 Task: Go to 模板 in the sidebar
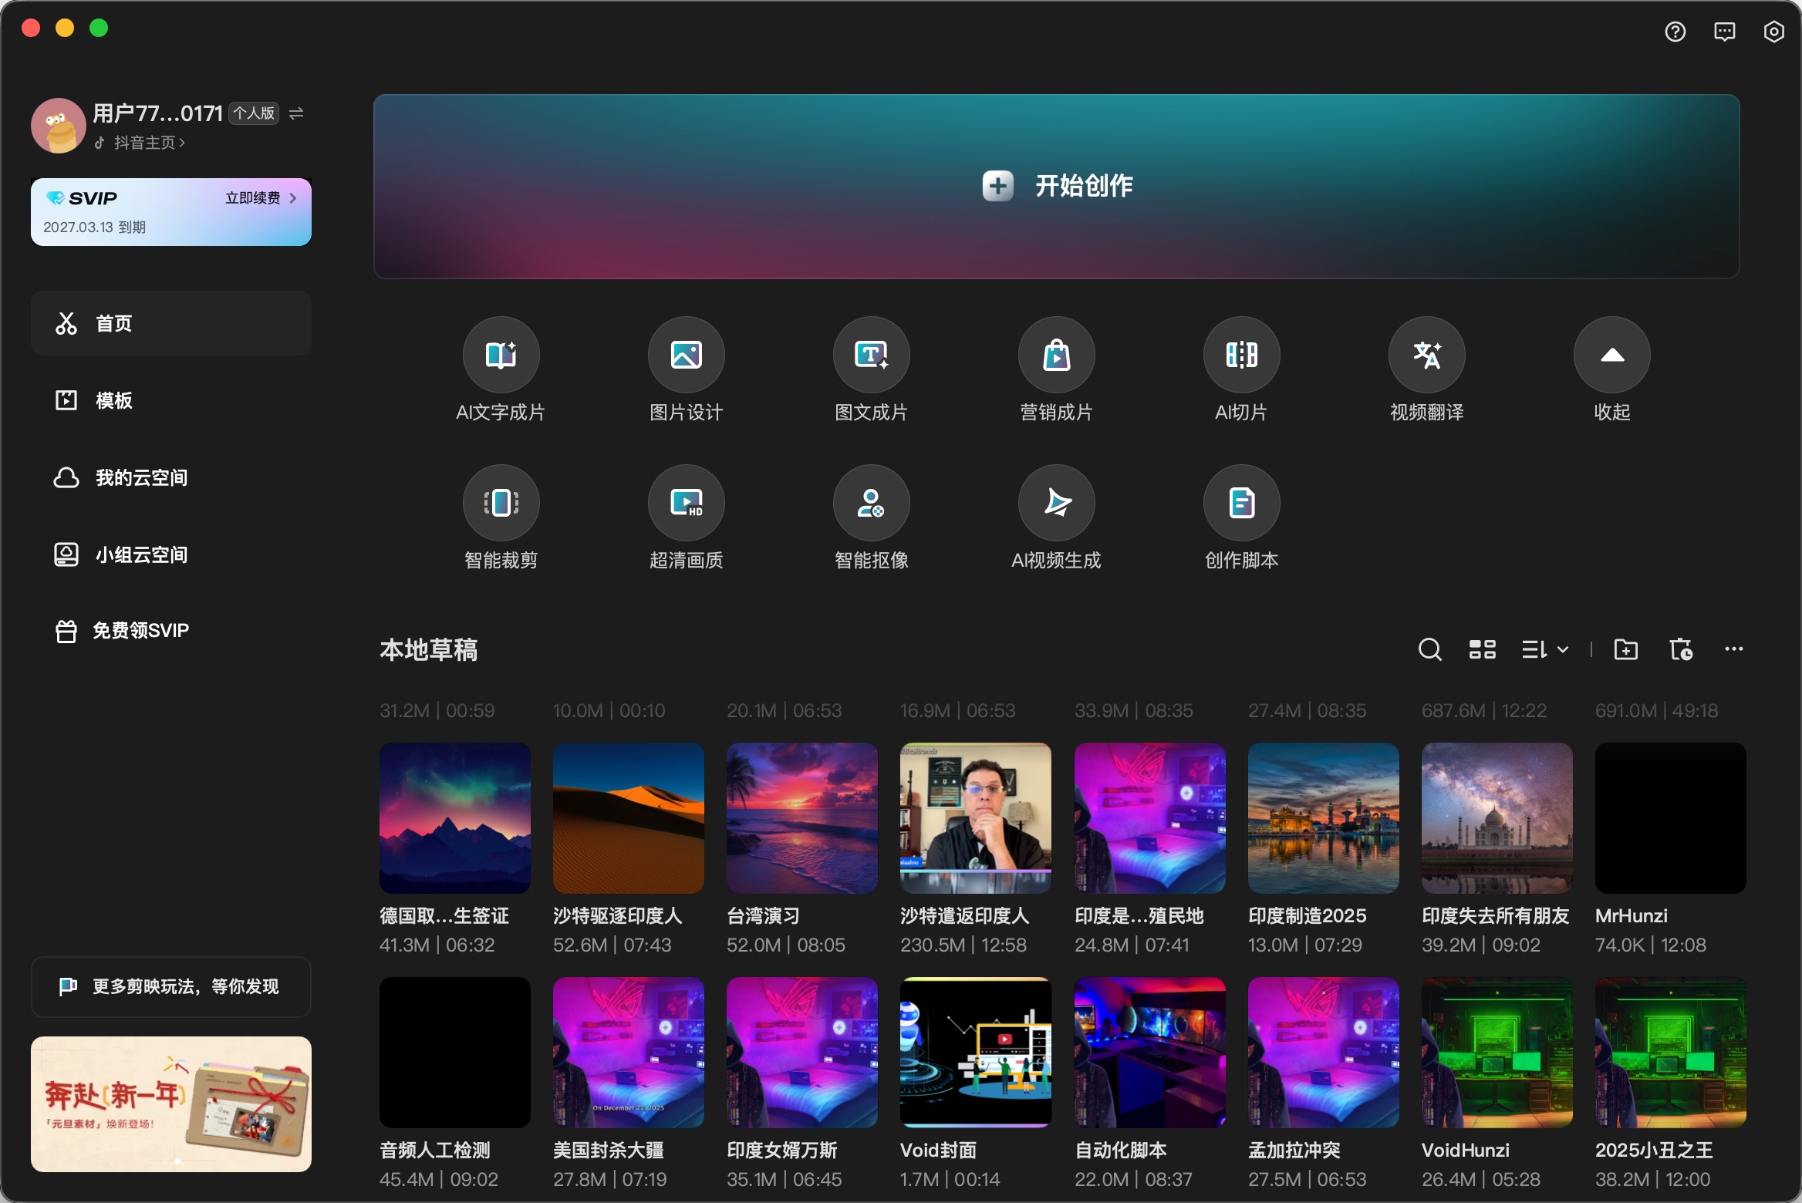(x=114, y=400)
